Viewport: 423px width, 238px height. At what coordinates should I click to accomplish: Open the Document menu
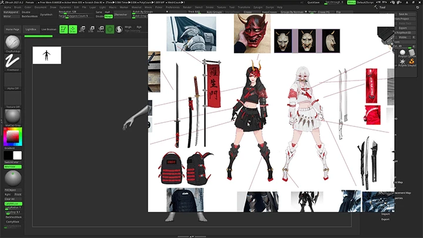pos(41,7)
